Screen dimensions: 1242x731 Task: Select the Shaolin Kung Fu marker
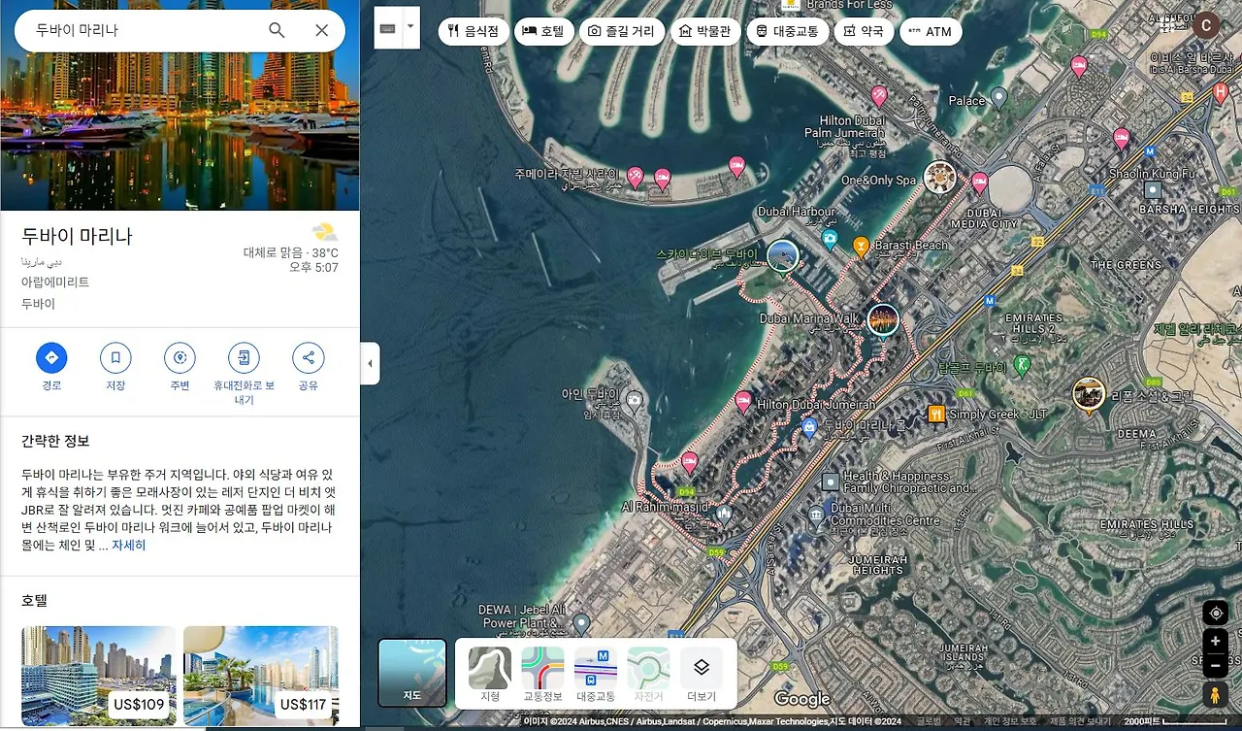click(1153, 190)
